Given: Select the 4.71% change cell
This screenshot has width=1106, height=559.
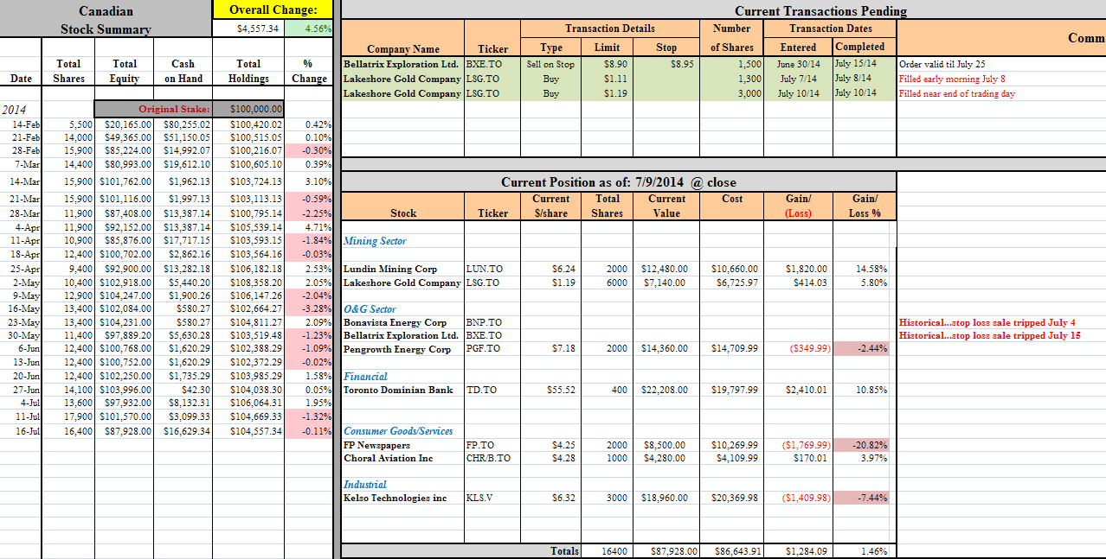Looking at the screenshot, I should point(308,227).
